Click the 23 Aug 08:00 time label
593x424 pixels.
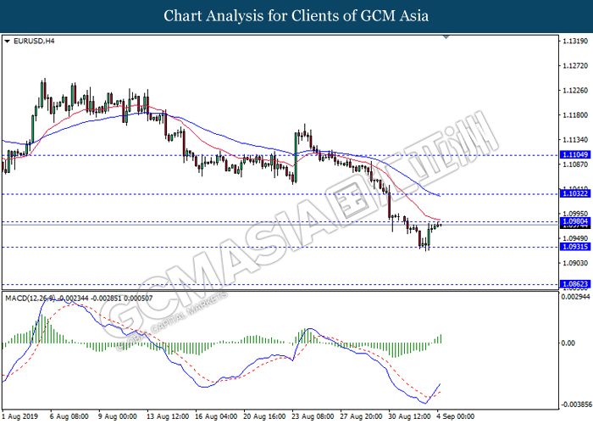point(313,416)
